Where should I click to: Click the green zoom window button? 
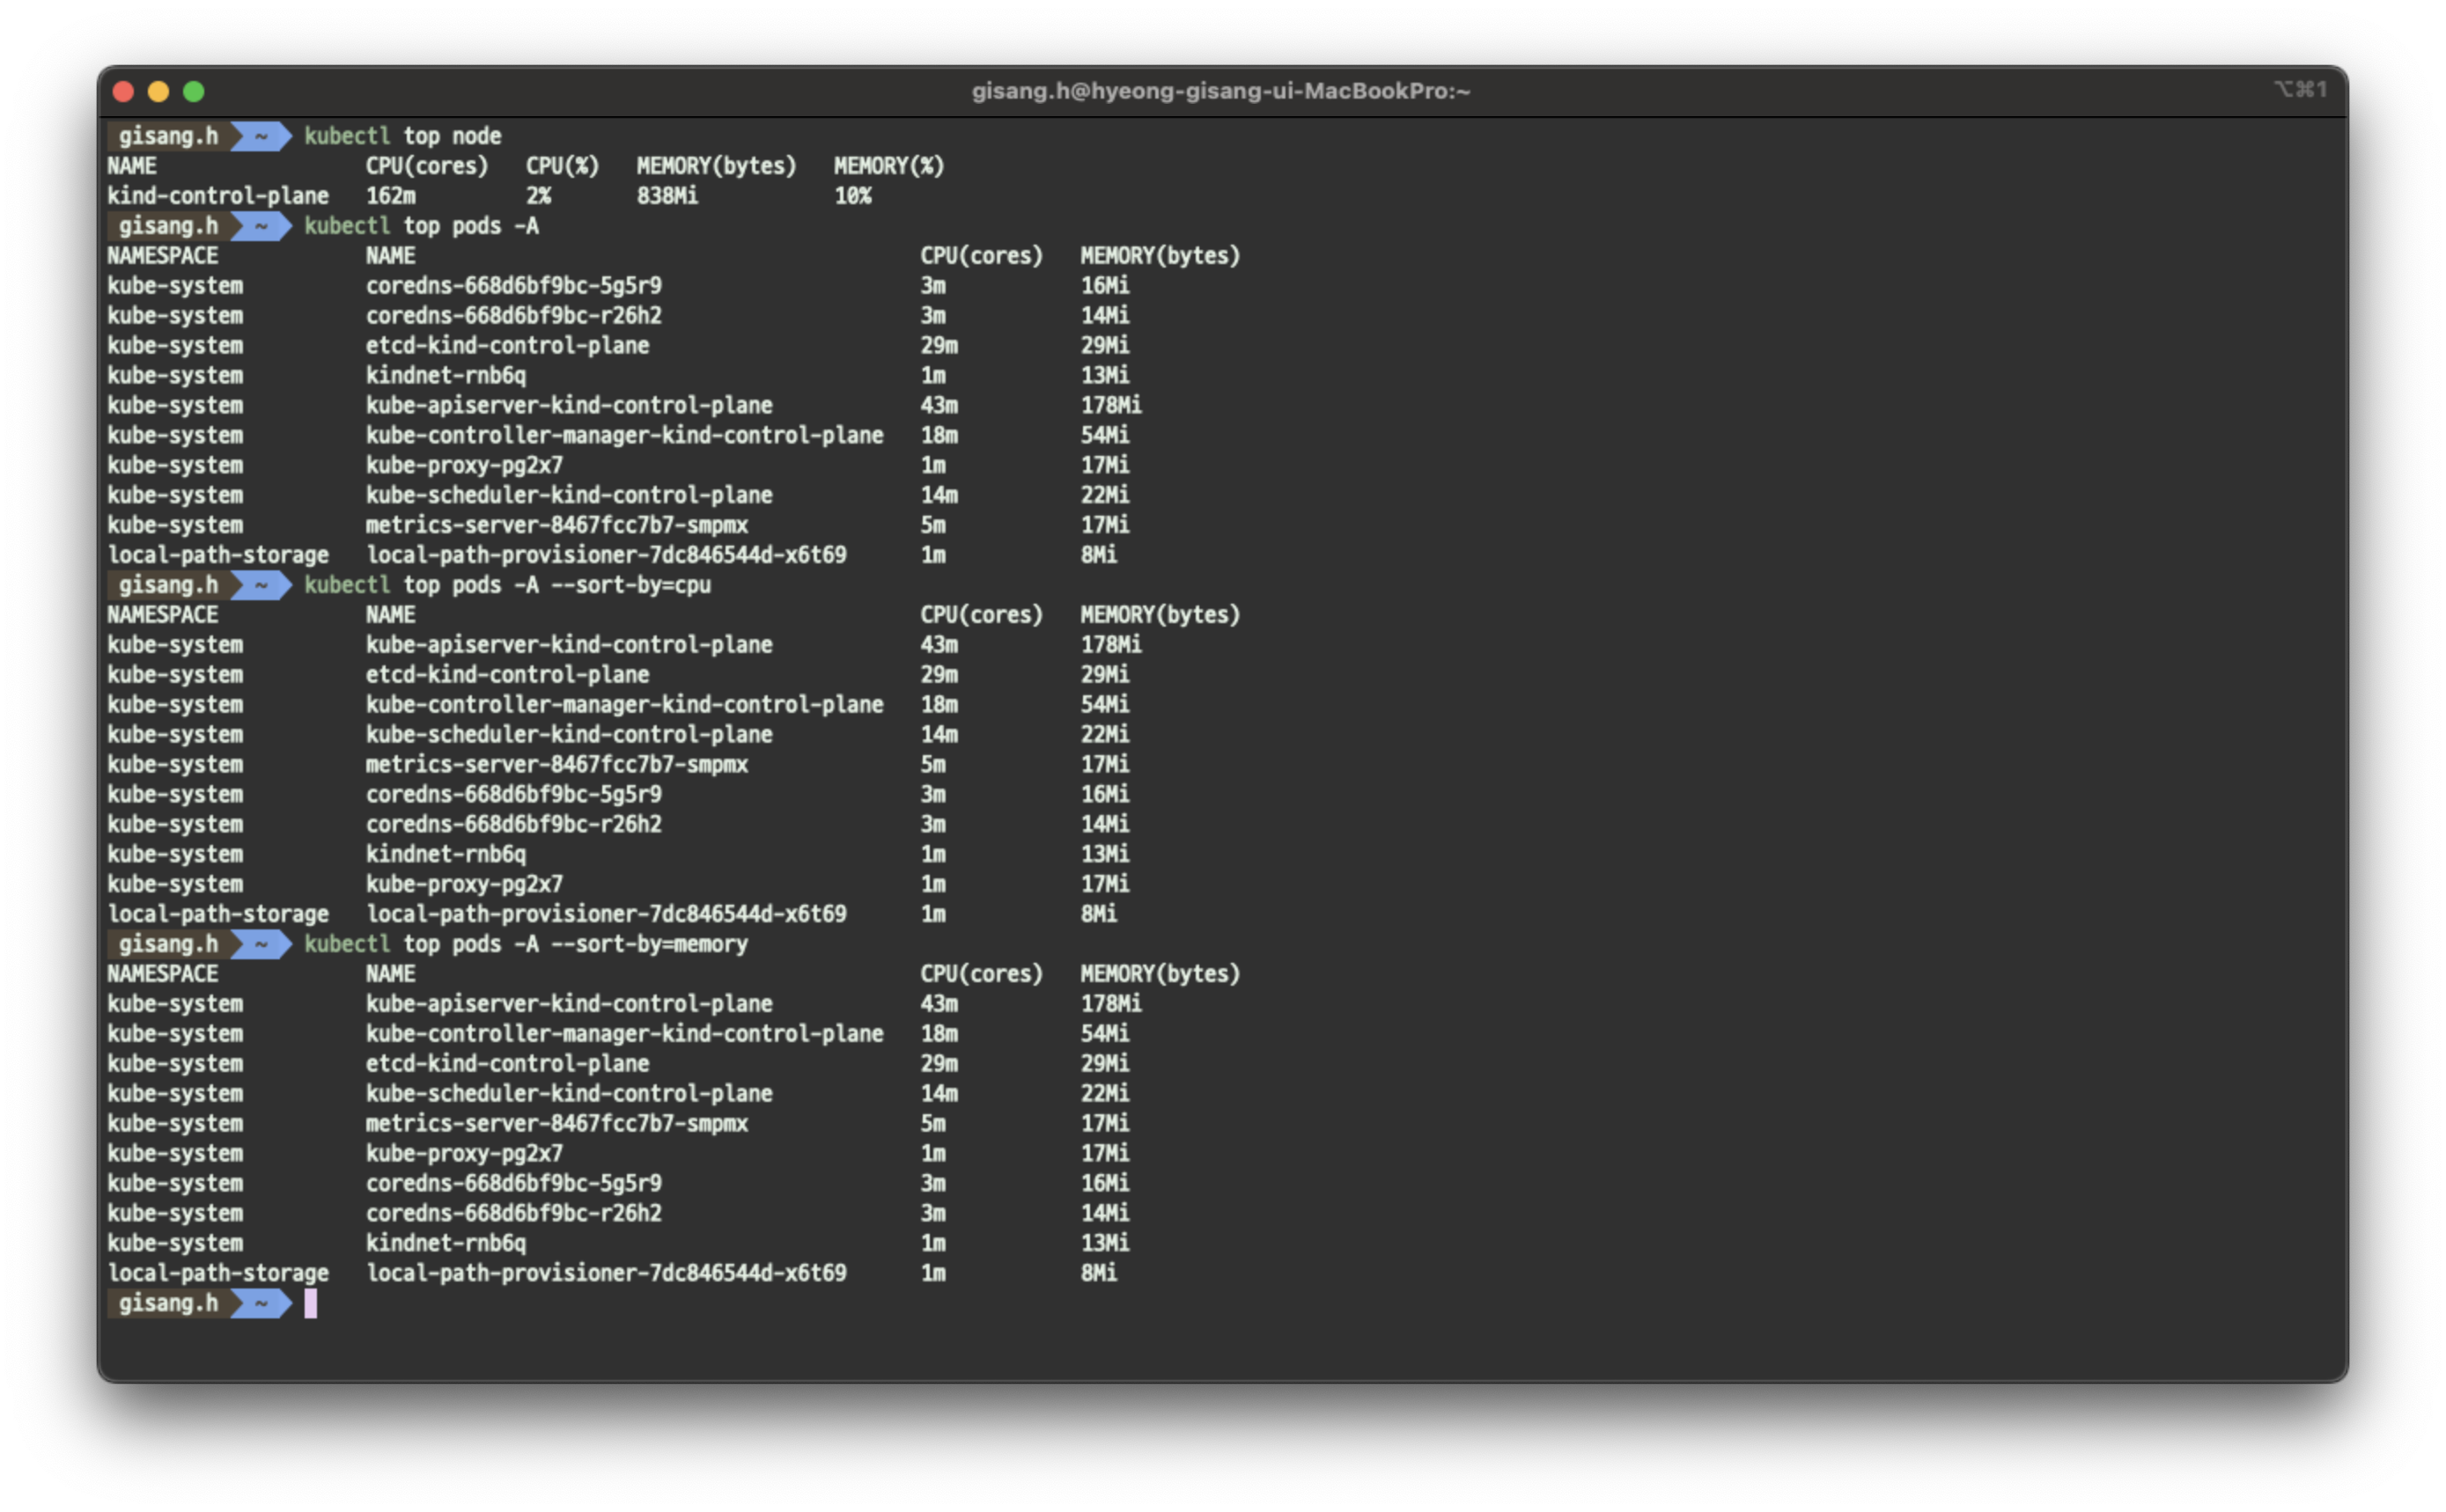click(x=194, y=92)
